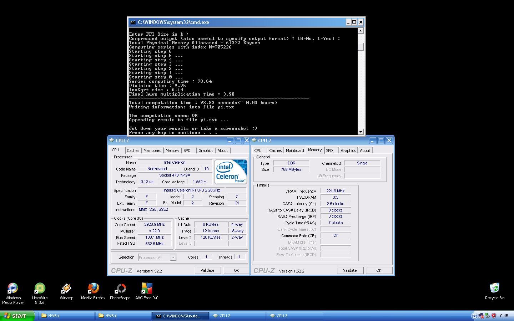Switch to second HWBot taskbar folder
The width and height of the screenshot is (514, 321).
click(x=123, y=316)
